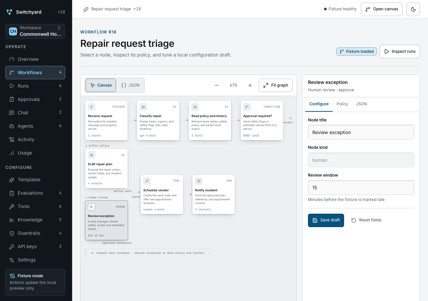Click the Notify resident end node icon

199,181
